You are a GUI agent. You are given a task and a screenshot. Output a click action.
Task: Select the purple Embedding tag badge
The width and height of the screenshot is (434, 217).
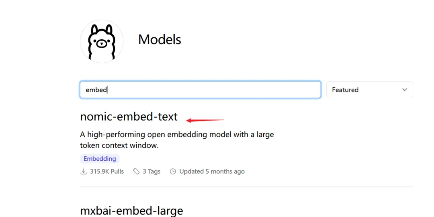100,159
